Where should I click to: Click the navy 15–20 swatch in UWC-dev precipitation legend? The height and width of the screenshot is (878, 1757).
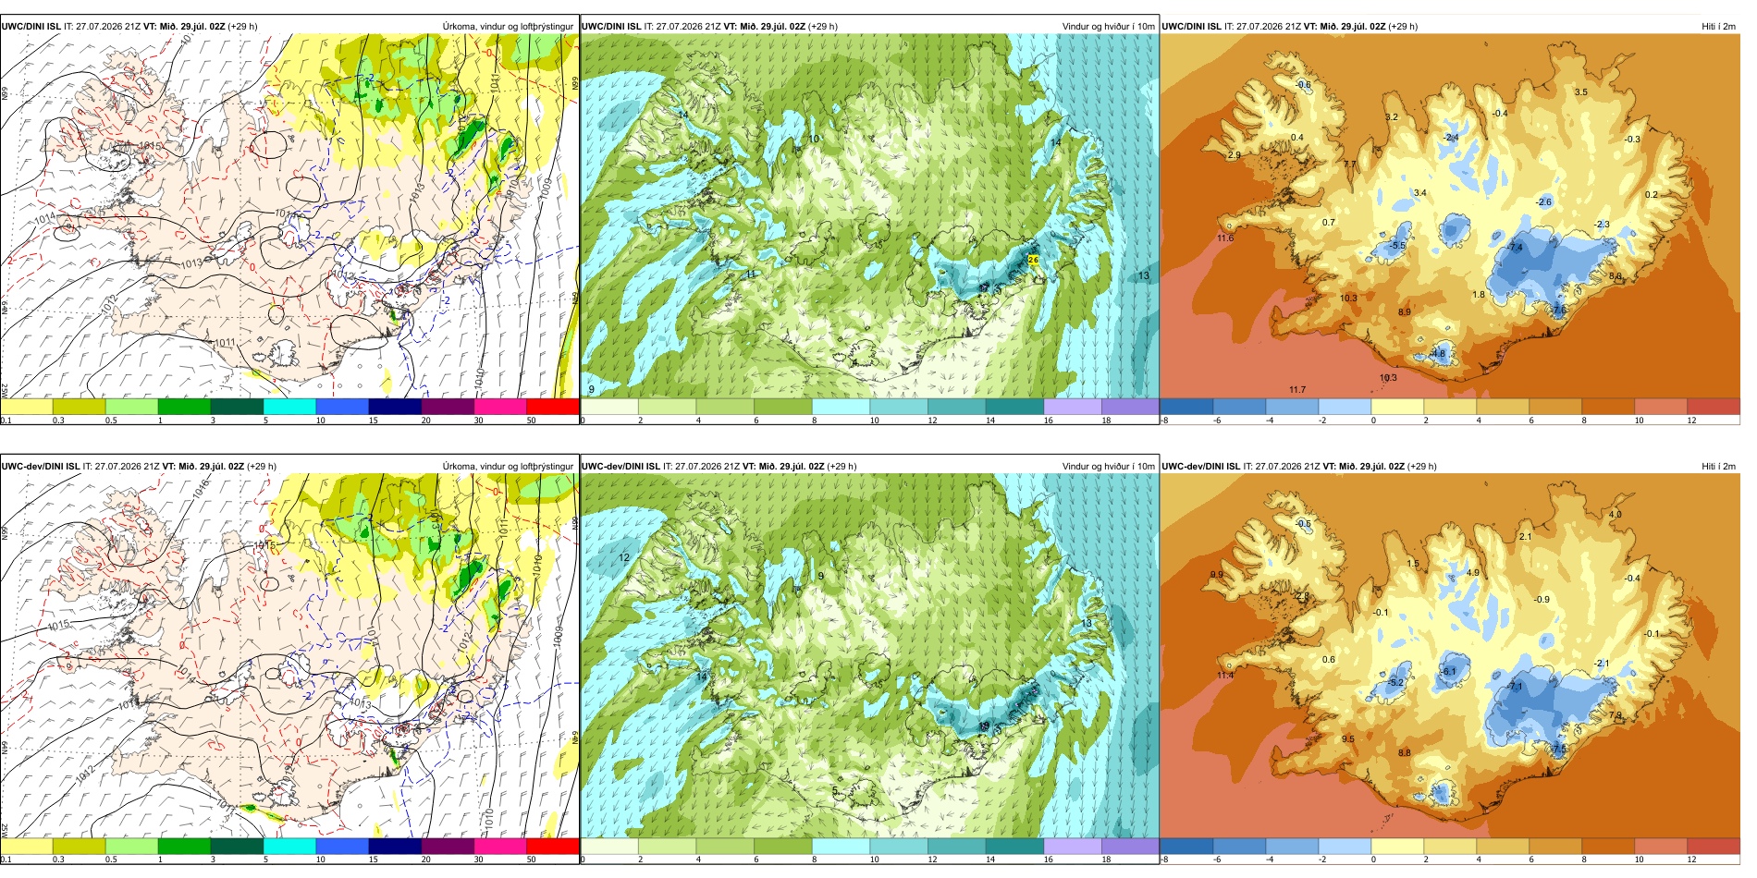point(395,847)
